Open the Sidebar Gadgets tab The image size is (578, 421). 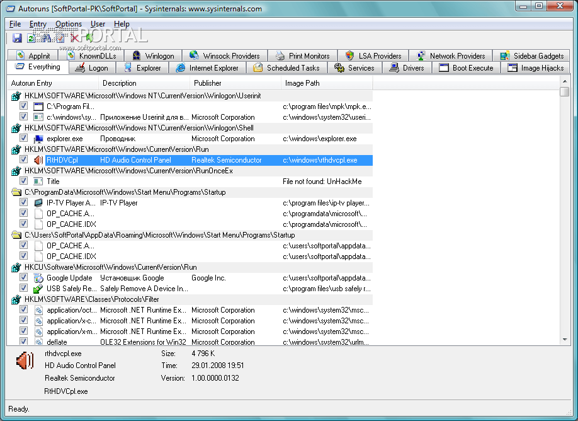tap(531, 55)
